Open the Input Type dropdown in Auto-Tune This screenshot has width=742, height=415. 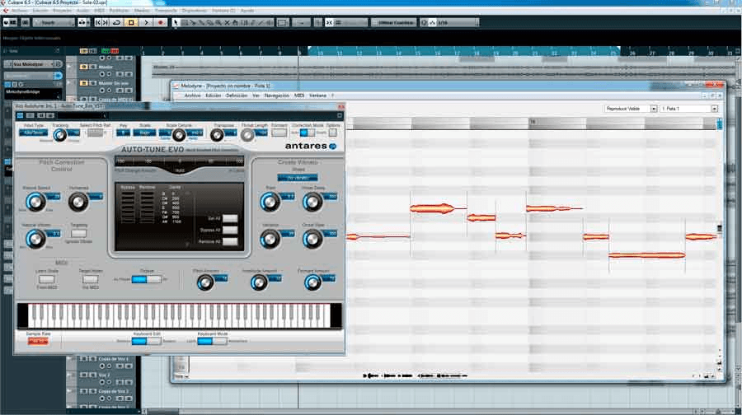pyautogui.click(x=33, y=133)
